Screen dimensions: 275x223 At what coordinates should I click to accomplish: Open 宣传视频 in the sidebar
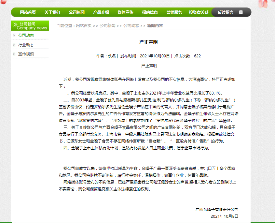(x=26, y=54)
